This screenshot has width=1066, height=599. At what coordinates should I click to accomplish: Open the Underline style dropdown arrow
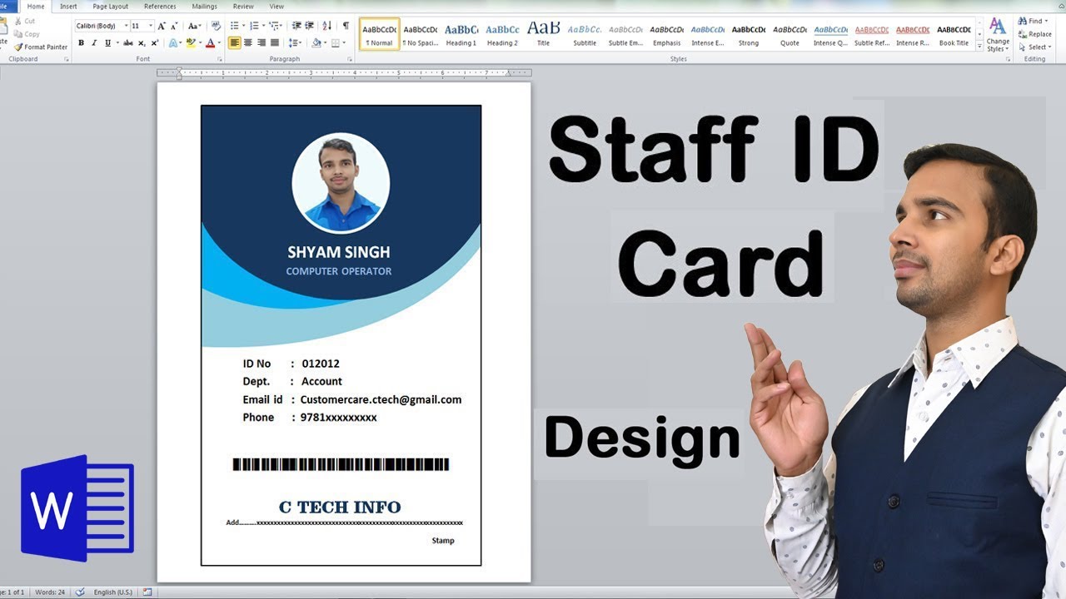[117, 42]
